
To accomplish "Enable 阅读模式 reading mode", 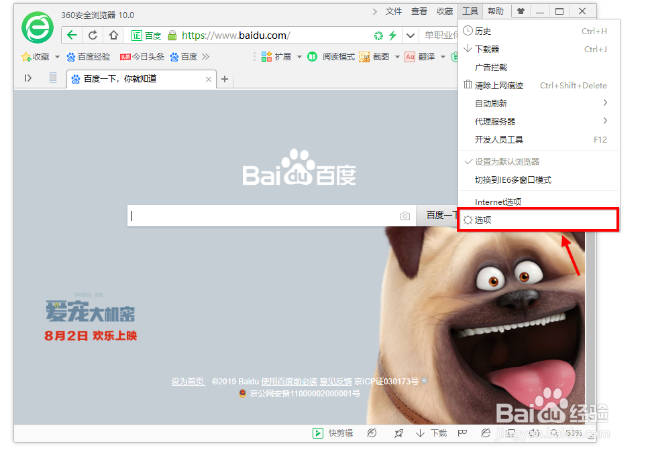I will coord(331,57).
